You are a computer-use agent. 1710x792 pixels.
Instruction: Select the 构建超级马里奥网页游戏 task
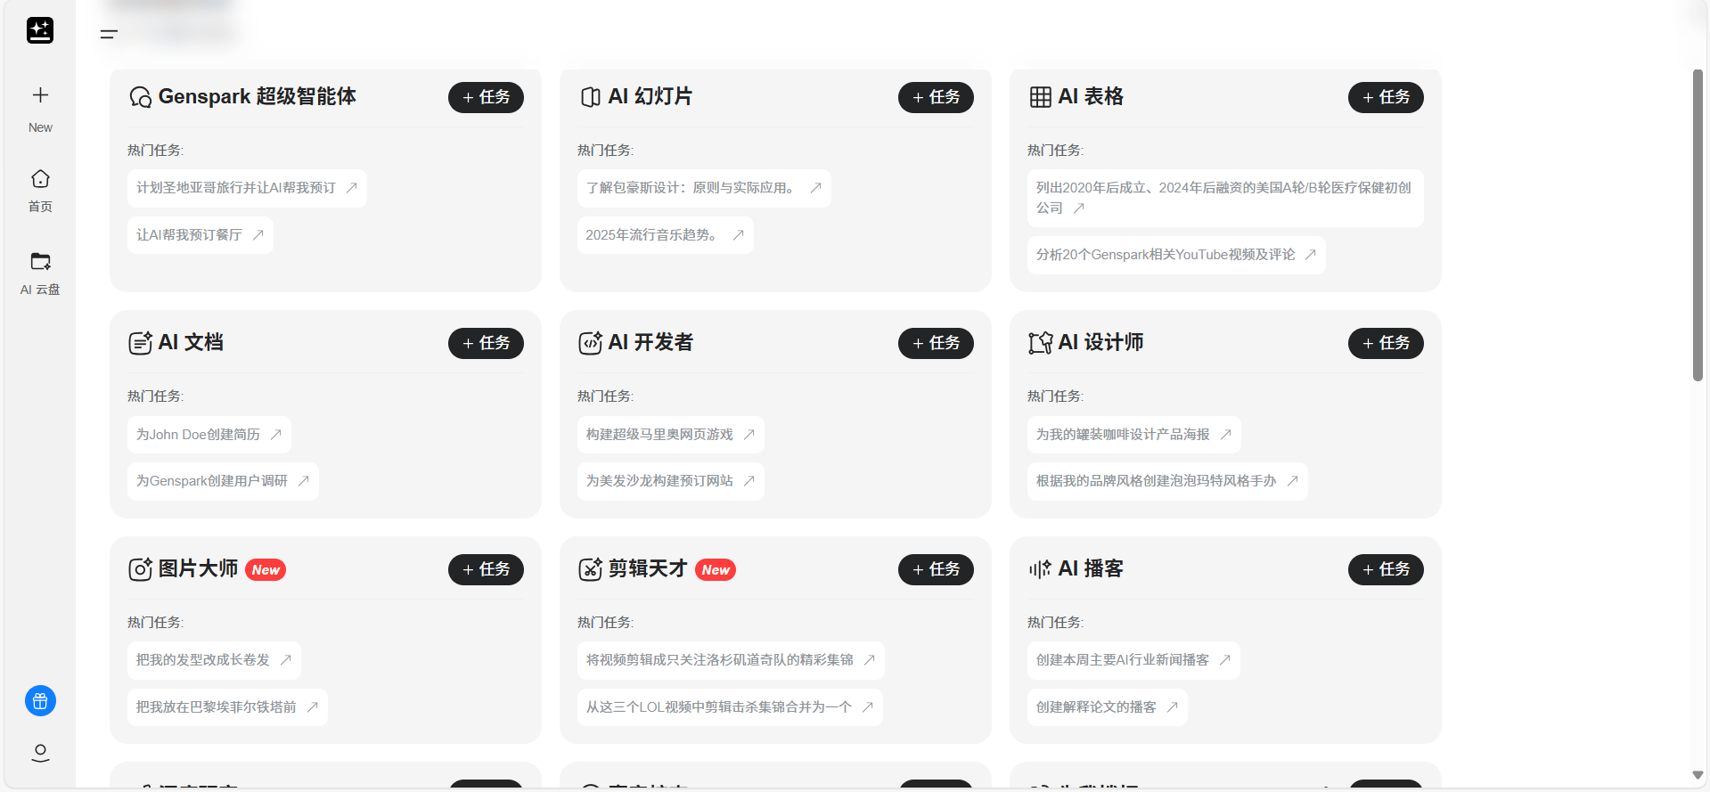coord(670,435)
